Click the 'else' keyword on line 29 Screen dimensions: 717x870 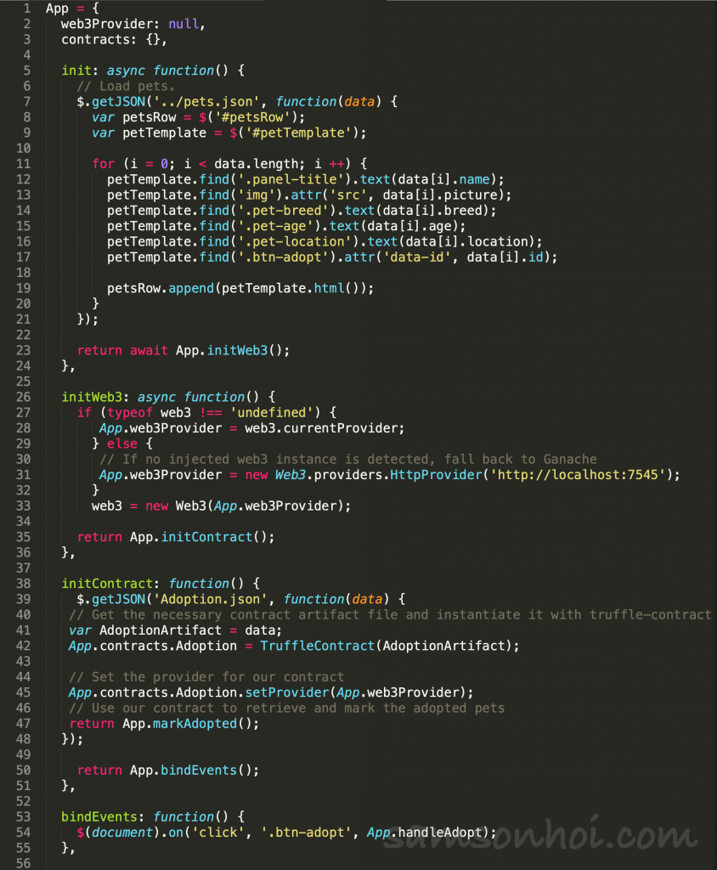[122, 443]
